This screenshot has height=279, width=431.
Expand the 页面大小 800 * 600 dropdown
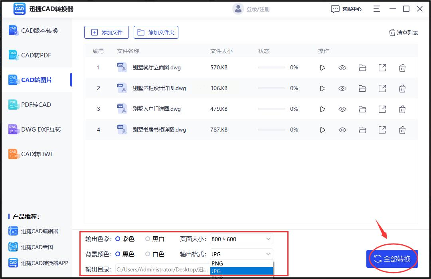tap(241, 239)
